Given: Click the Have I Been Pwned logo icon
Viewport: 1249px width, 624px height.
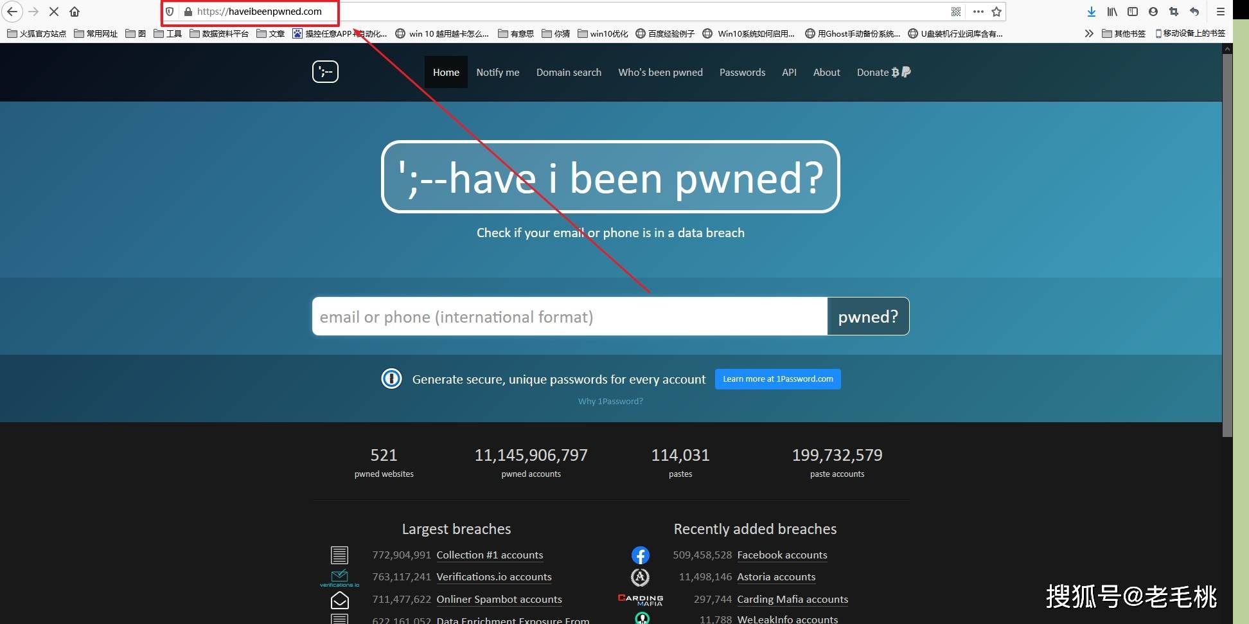Looking at the screenshot, I should 325,72.
